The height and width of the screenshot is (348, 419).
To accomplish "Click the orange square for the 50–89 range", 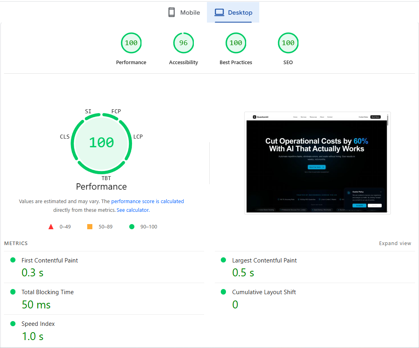I will [x=90, y=226].
